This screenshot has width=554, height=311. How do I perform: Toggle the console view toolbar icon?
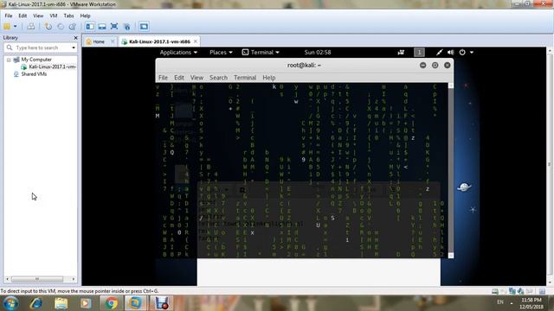pyautogui.click(x=144, y=27)
